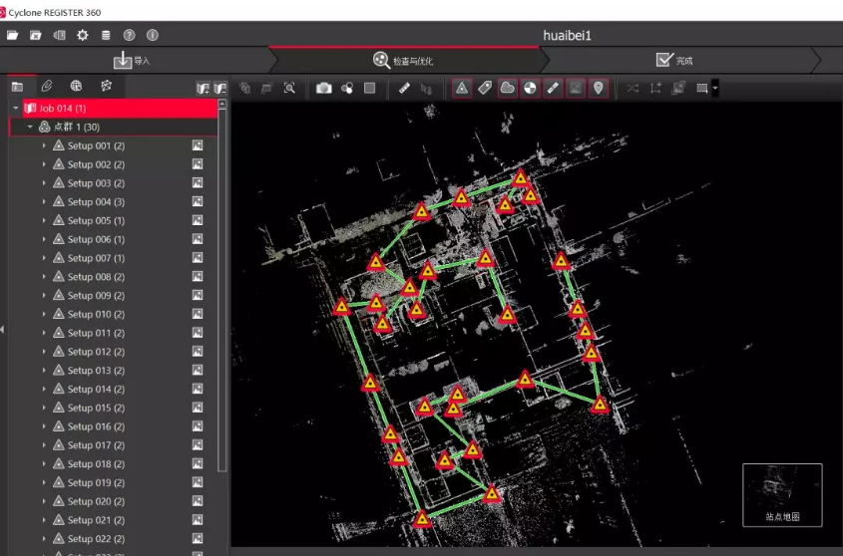Switch to the 导入 (Import) step tab
Screen dimensions: 843x556
[133, 61]
